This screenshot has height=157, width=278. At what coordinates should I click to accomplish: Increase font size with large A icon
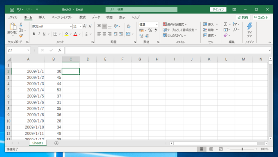pos(85,27)
